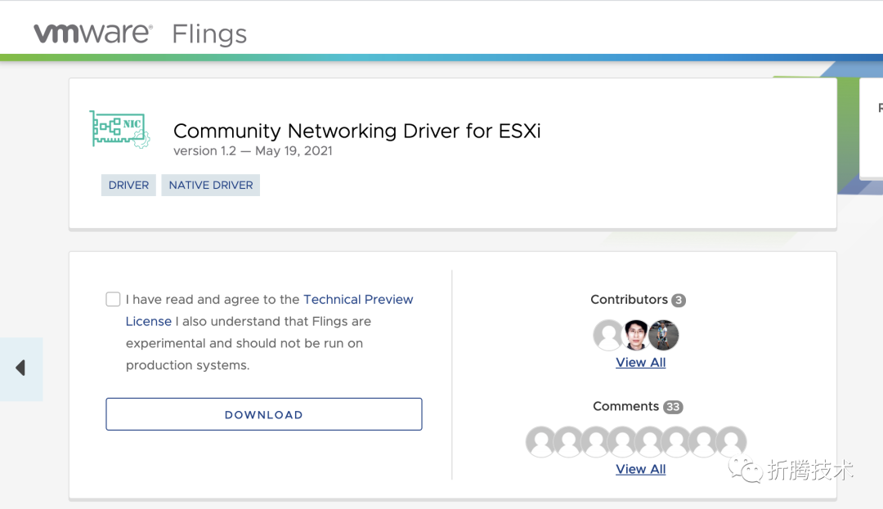Click the VMware logo

tap(92, 33)
